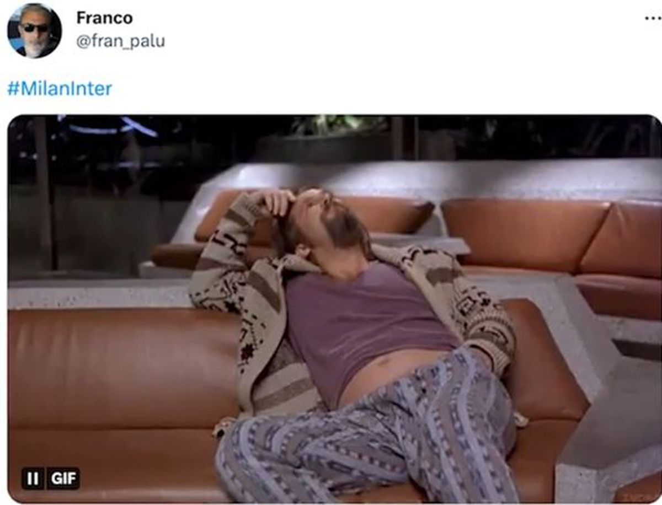
Task: Click the pause bars beside the GIF label
Action: pos(33,478)
